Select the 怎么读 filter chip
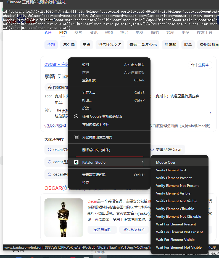This screenshot has height=258, width=219. point(69,45)
